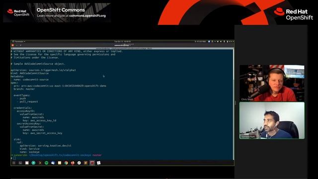Click the OpenShift Commons banner title
The width and height of the screenshot is (318, 179).
pos(61,10)
